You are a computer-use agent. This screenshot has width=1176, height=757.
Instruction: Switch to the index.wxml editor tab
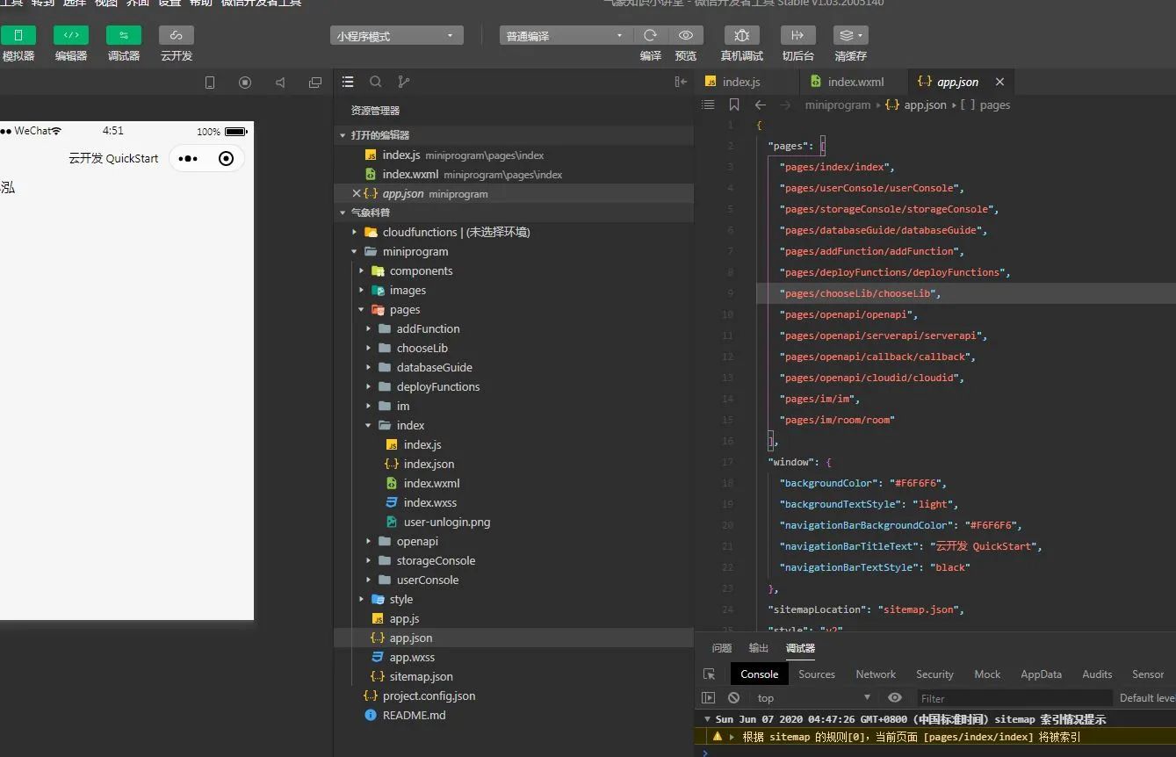coord(855,82)
